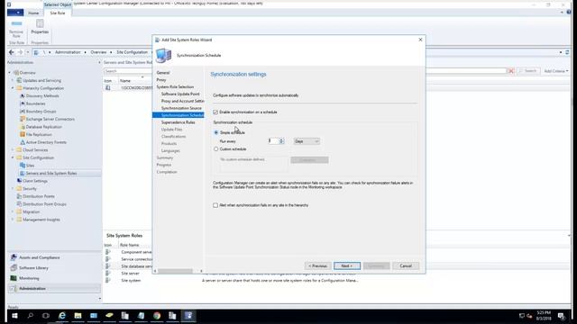Cancel the Add Site System Roles Wizard
577x324 pixels.
406,266
